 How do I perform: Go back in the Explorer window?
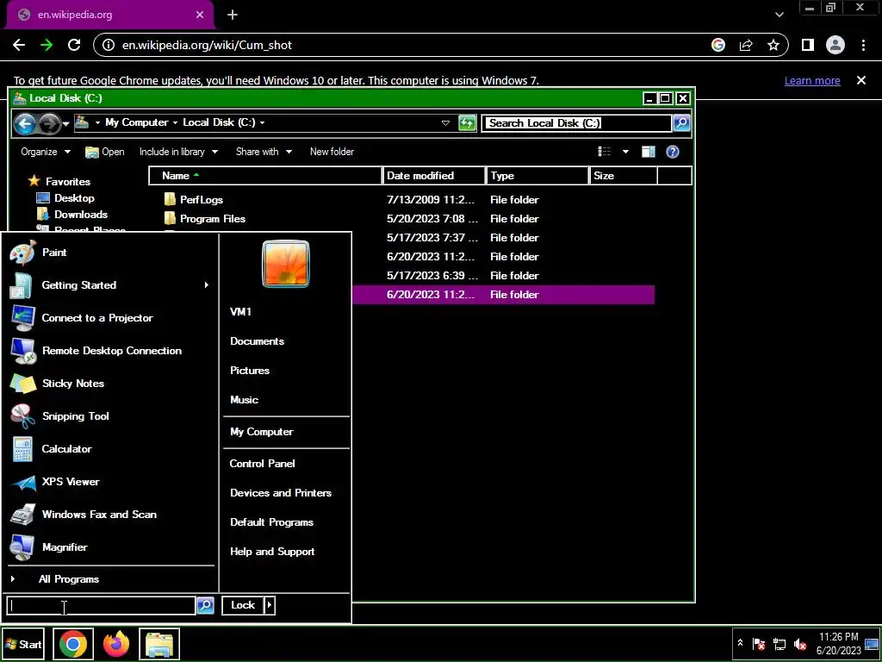pyautogui.click(x=25, y=123)
